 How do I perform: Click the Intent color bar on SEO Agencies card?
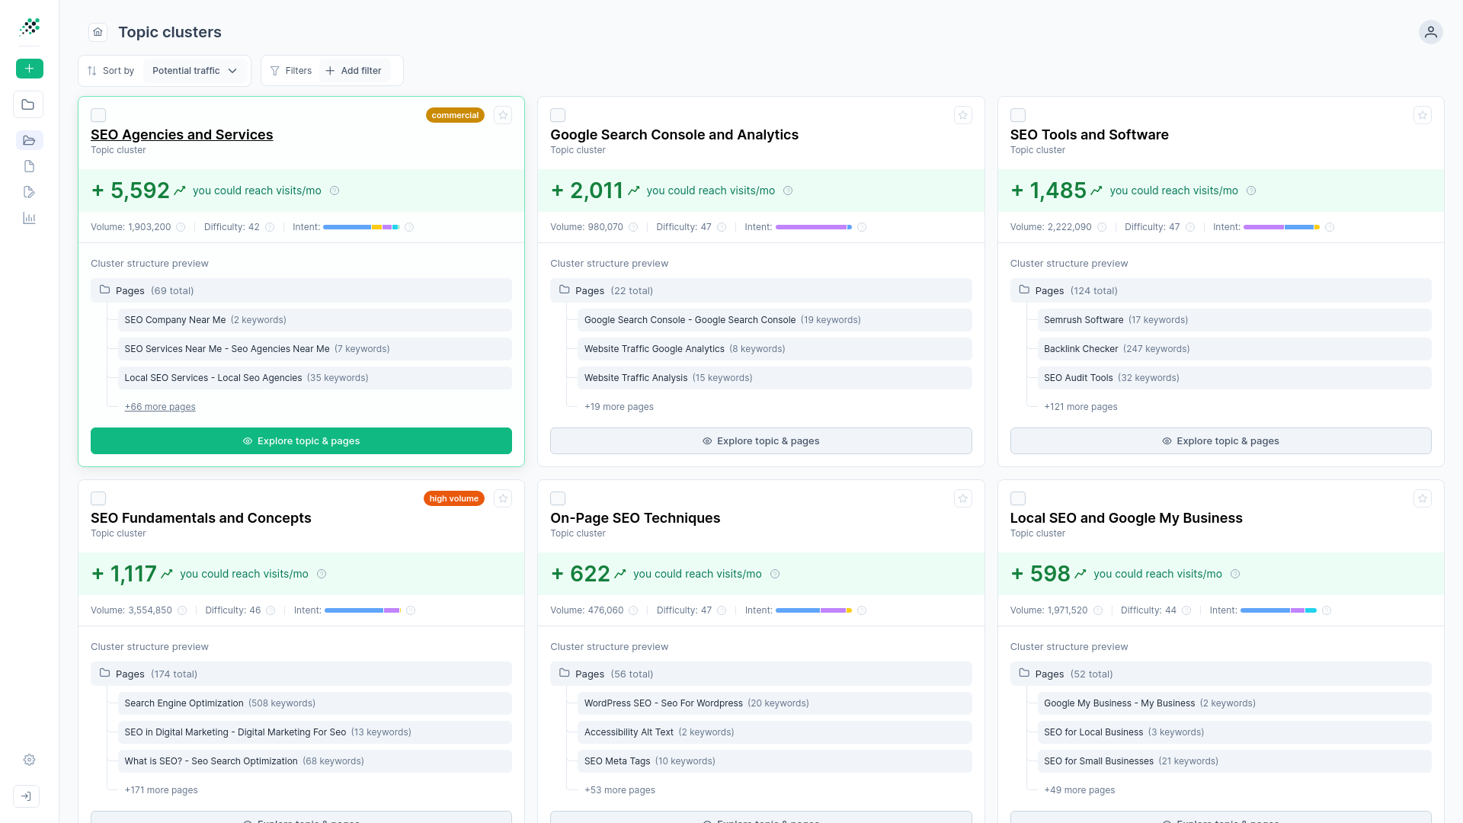point(363,227)
